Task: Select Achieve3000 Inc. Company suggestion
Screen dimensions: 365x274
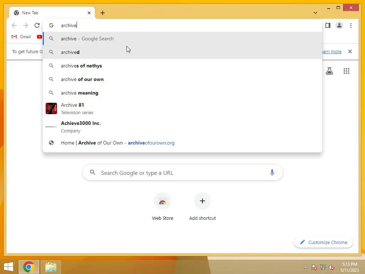Action: 183,127
